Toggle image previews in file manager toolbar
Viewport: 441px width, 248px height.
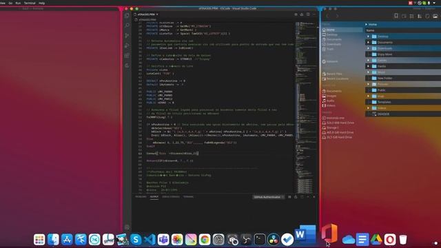coord(435,17)
